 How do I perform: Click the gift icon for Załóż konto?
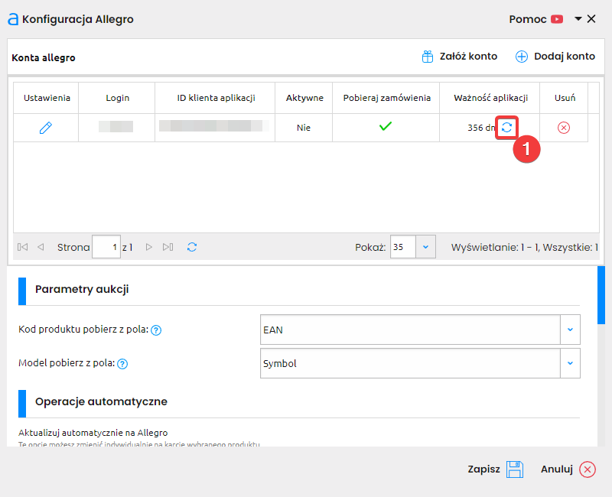click(x=428, y=57)
